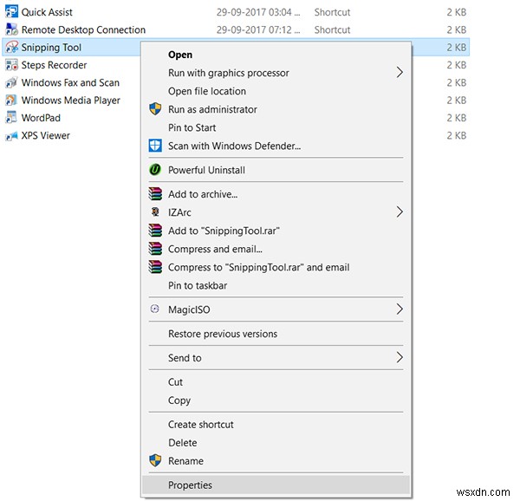Image resolution: width=520 pixels, height=501 pixels.
Task: Choose Compress to "SnippingTool.rar" and email
Action: [276, 267]
